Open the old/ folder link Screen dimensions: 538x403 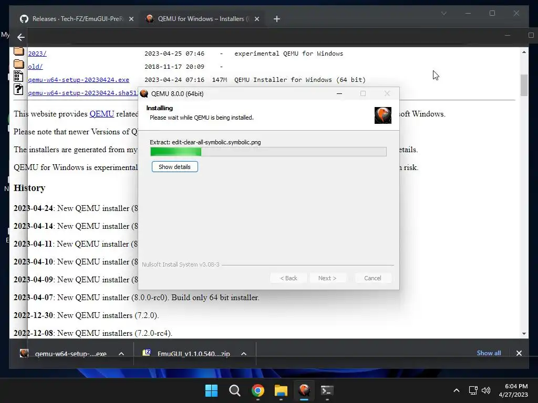click(x=35, y=67)
